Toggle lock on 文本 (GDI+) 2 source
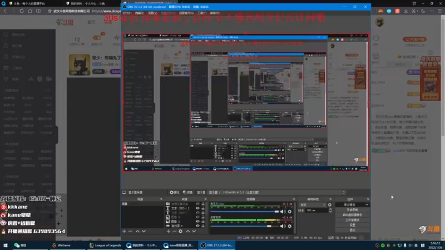 203,208
